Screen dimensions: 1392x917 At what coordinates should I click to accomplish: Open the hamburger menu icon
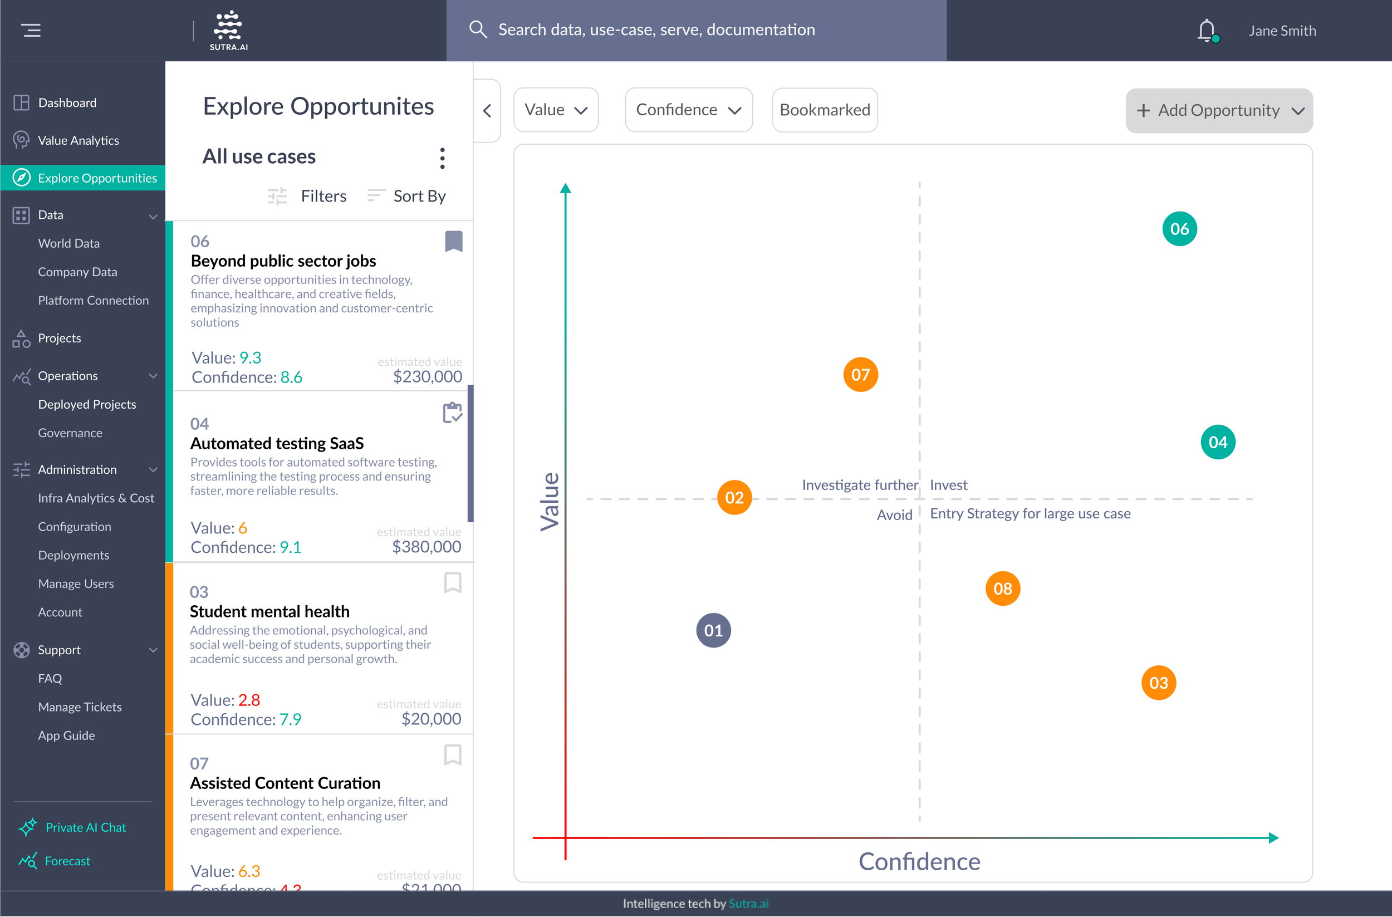[31, 30]
